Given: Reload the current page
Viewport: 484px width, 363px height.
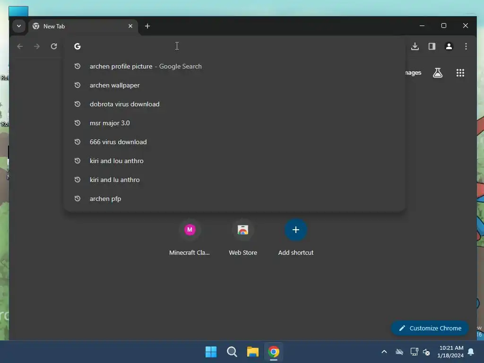Looking at the screenshot, I should click(x=54, y=46).
